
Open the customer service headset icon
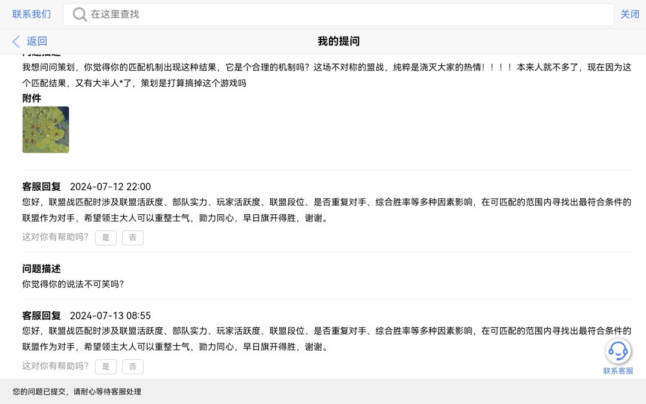[x=618, y=351]
